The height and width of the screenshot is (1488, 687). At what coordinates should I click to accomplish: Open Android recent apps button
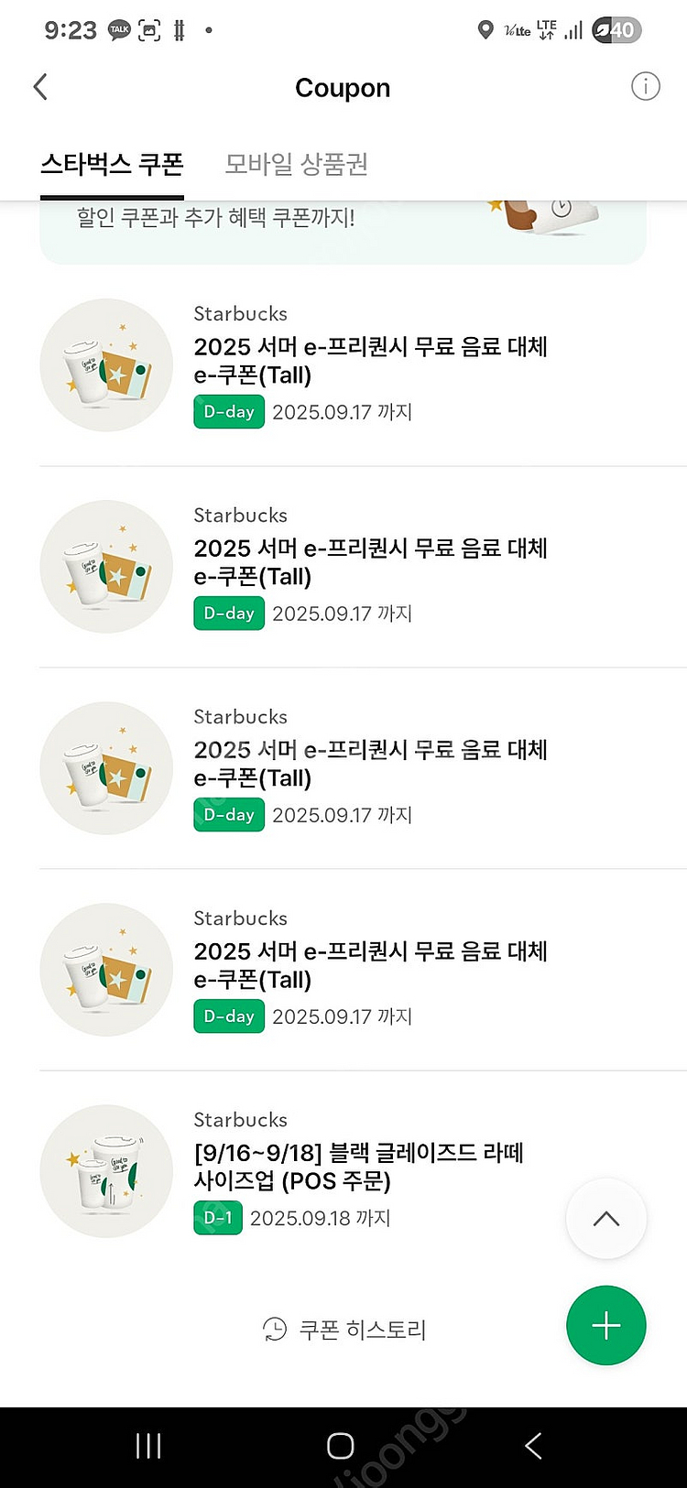click(148, 1446)
